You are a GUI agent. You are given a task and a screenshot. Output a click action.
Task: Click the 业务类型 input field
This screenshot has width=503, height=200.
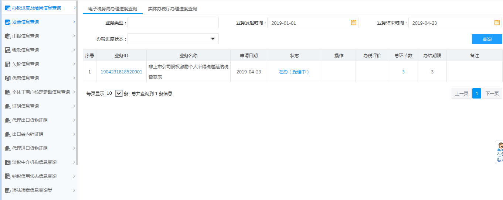click(x=173, y=23)
